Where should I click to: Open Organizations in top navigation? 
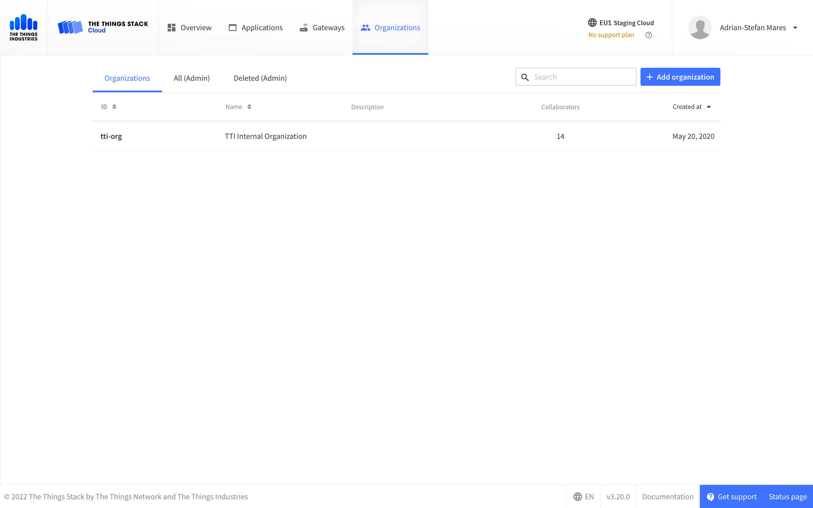pos(390,28)
